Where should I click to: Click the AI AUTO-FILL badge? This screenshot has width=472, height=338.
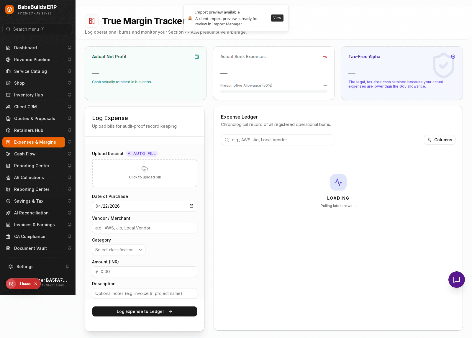pos(142,154)
